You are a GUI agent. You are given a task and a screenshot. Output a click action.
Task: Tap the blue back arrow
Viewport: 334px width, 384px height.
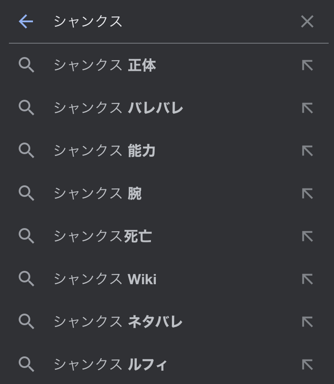[26, 21]
